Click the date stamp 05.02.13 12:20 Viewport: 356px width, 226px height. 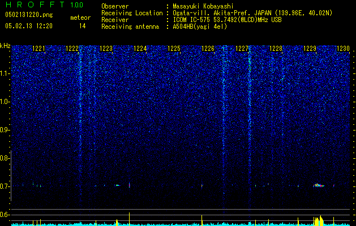[x=29, y=26]
